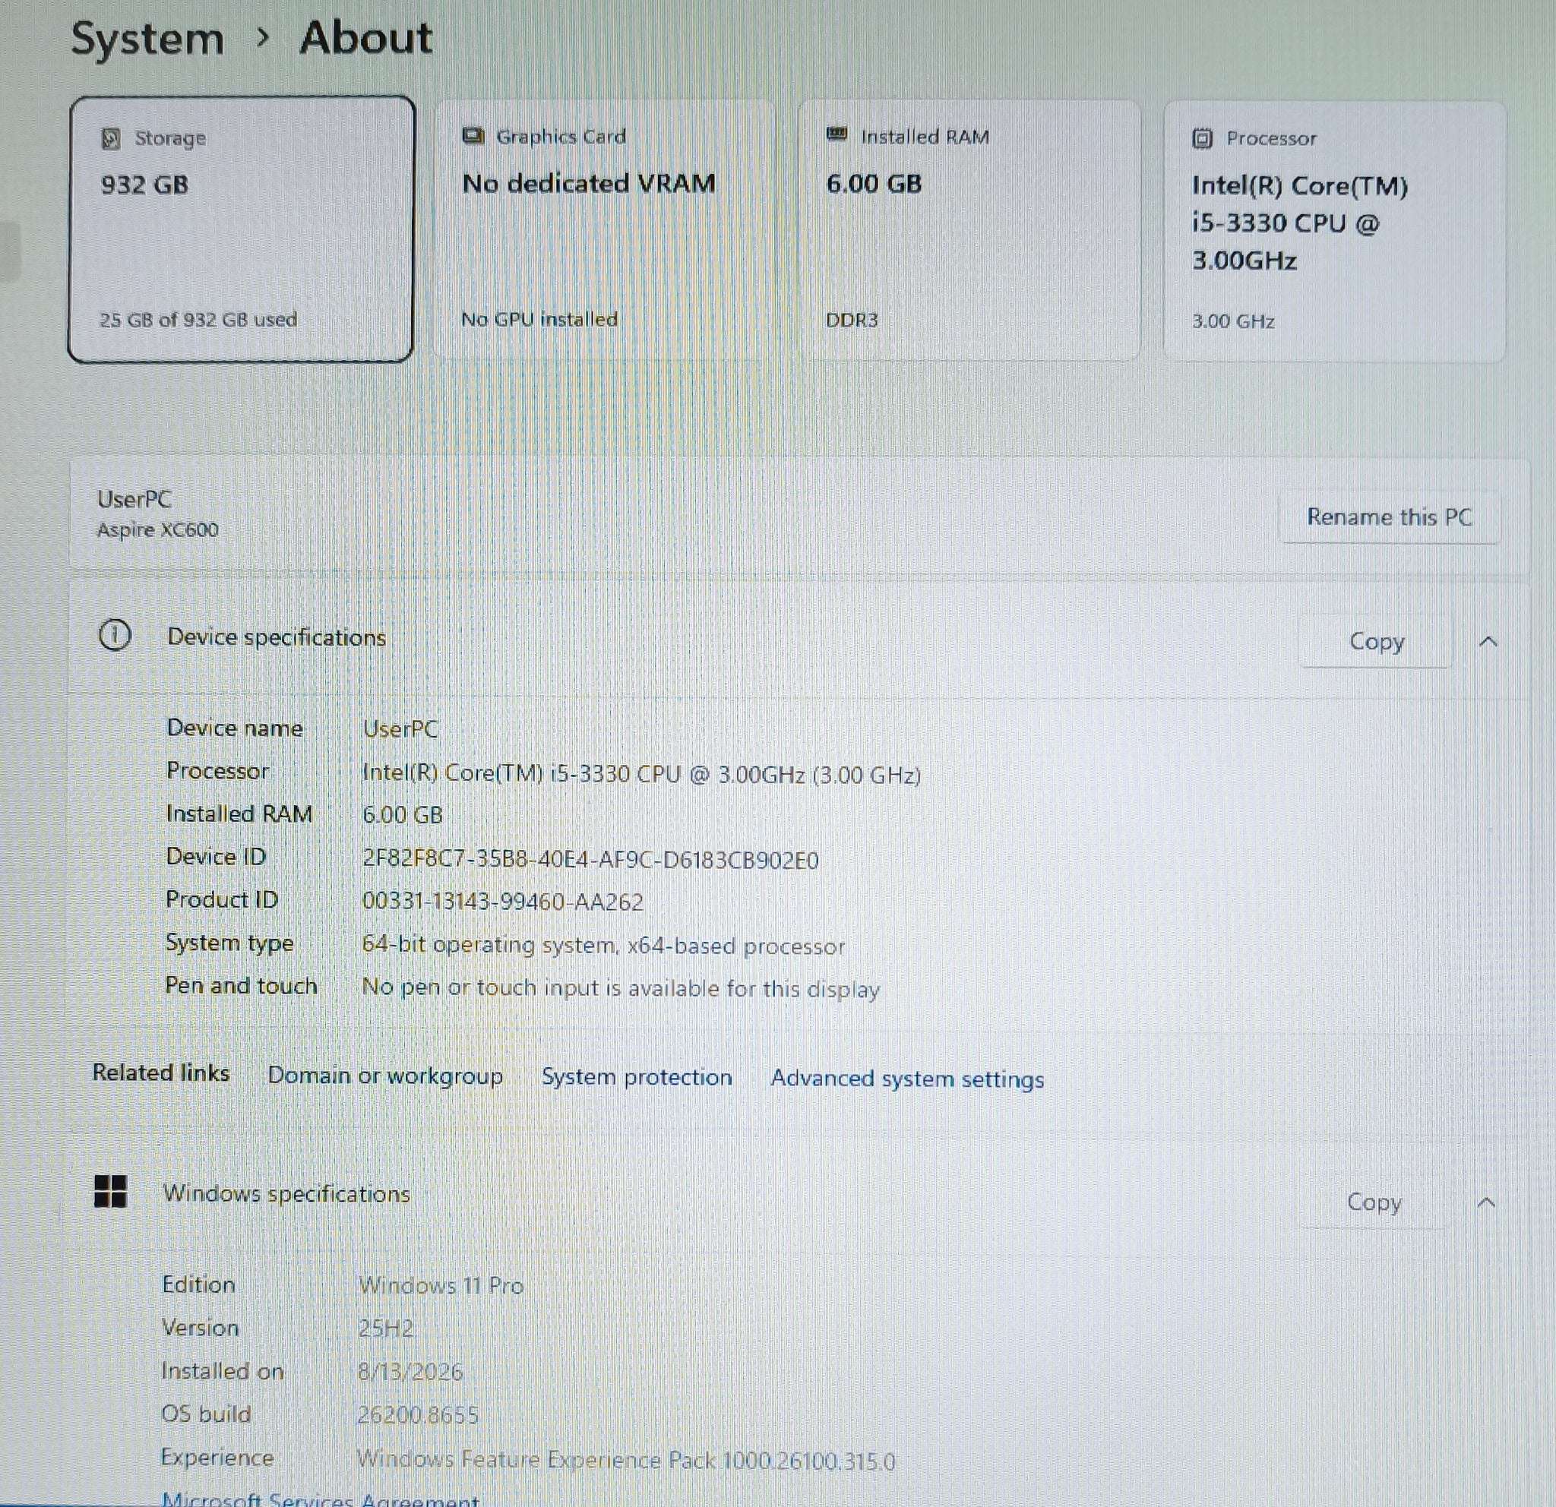Click the Windows specifications header title
Viewport: 1556px width, 1507px height.
coord(286,1193)
